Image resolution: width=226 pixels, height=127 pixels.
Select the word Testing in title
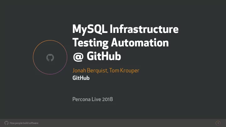pos(90,43)
